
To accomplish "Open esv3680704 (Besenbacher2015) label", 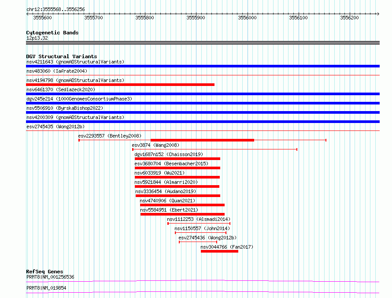I will point(171,164).
